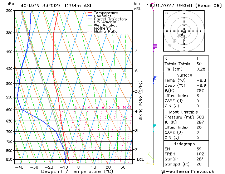This screenshot has height=174, width=225.
Task: Click the 400 hPa pressure label
Action: point(10,52)
